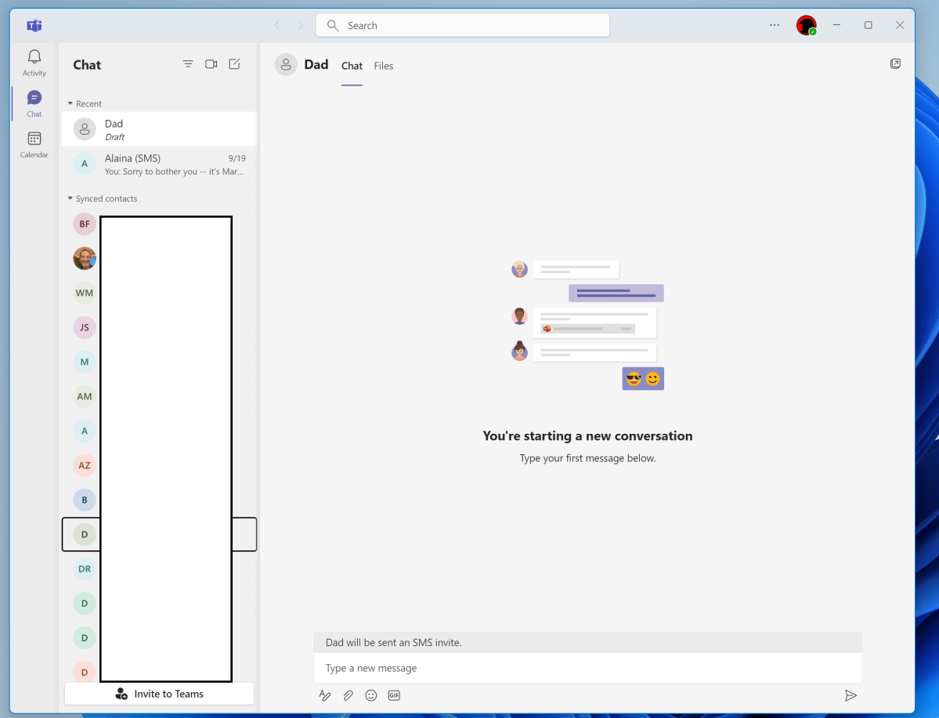Open the Format text options icon
This screenshot has width=939, height=718.
pos(324,695)
